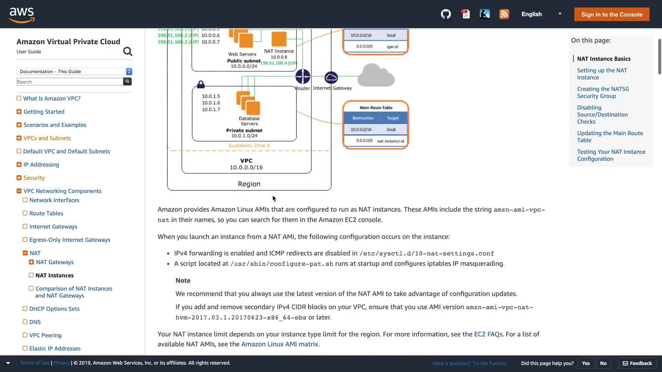
Task: Answer Yes to page help question
Action: pos(585,363)
